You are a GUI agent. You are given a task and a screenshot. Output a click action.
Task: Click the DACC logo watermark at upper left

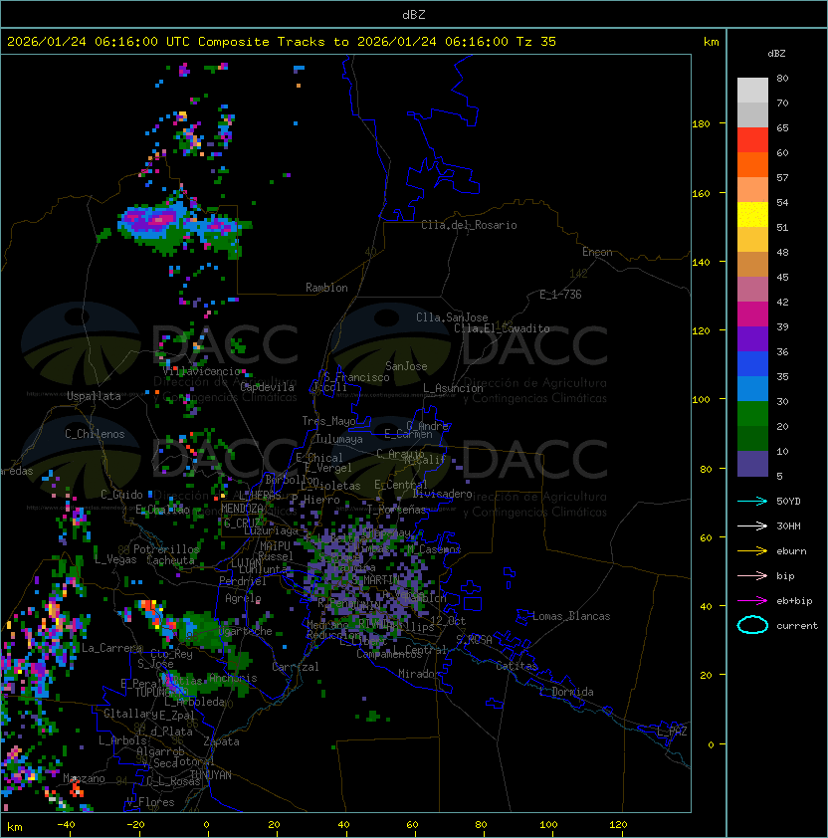[159, 343]
